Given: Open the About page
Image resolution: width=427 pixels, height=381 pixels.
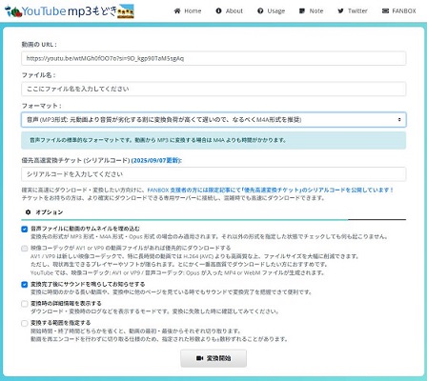Looking at the screenshot, I should click(x=229, y=11).
